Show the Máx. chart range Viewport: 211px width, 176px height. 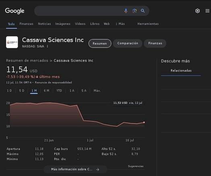pos(97,91)
